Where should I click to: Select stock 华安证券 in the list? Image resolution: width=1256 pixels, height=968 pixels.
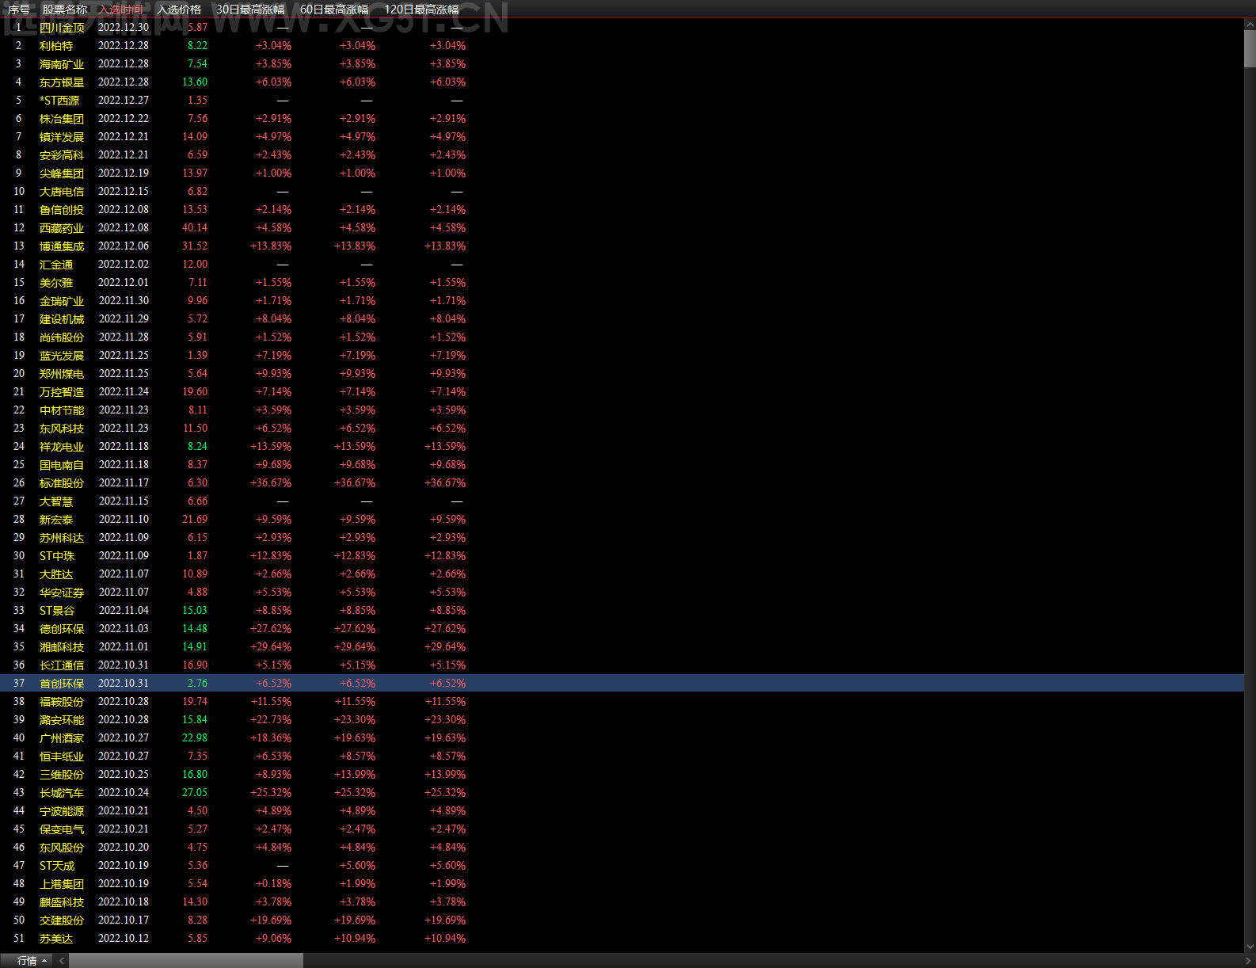[x=62, y=593]
